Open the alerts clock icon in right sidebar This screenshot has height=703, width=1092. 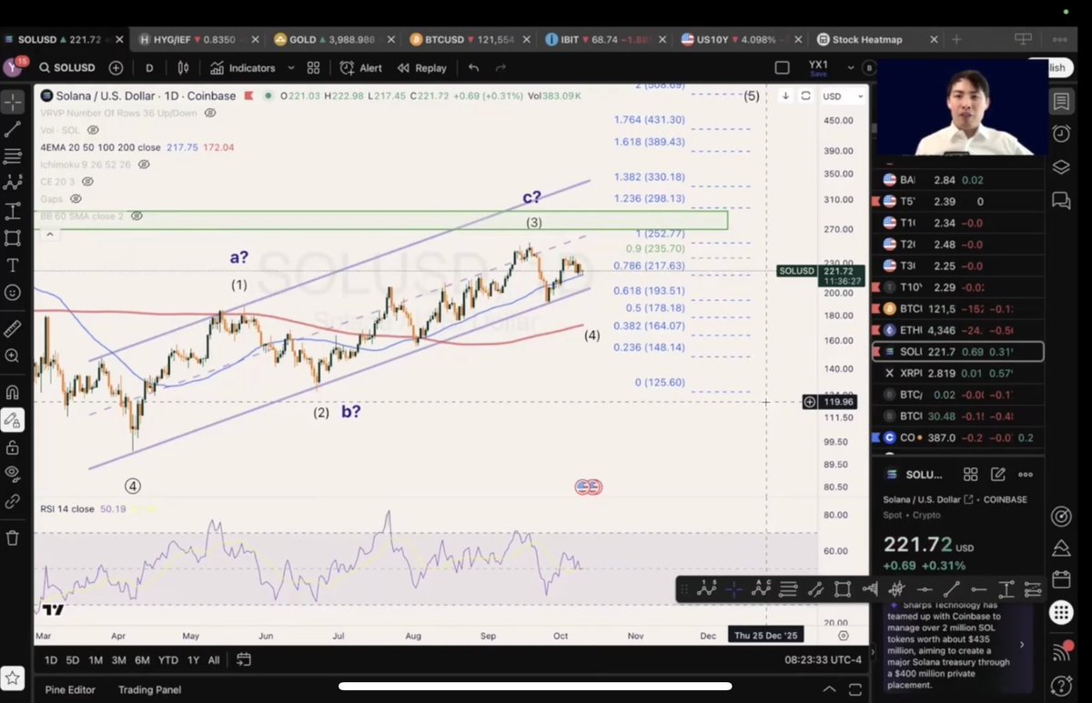pyautogui.click(x=1061, y=134)
